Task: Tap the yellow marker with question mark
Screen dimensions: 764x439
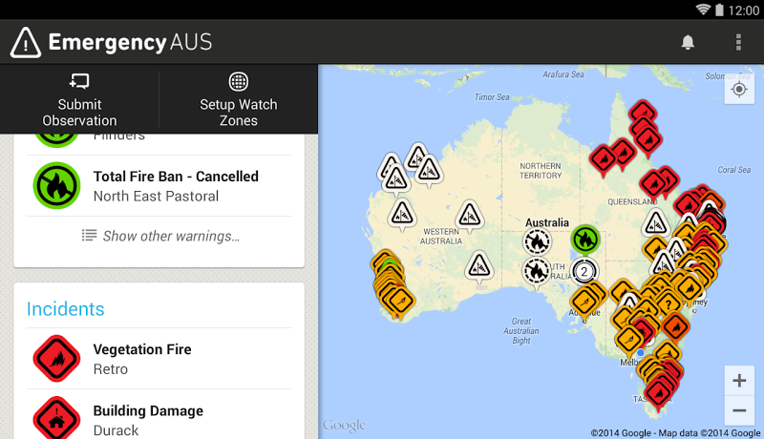Action: tap(668, 304)
